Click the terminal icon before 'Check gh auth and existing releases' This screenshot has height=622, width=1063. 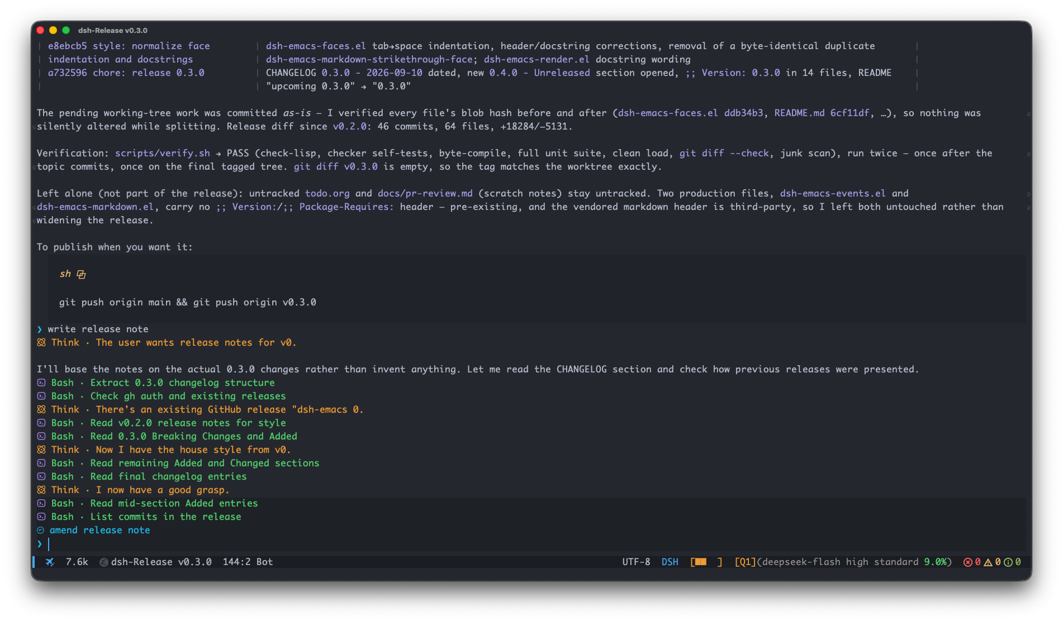coord(41,396)
